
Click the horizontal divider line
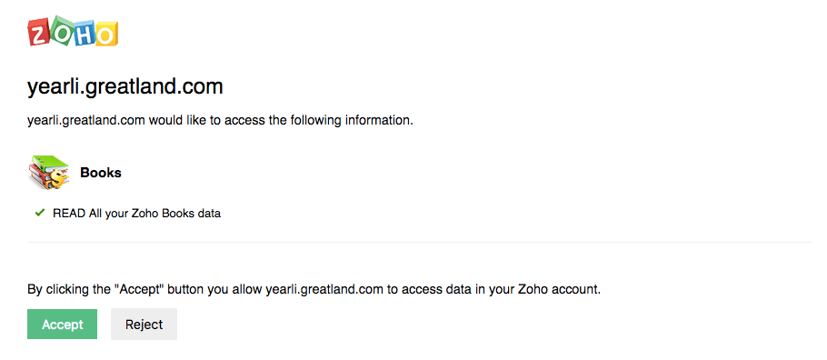click(x=420, y=243)
